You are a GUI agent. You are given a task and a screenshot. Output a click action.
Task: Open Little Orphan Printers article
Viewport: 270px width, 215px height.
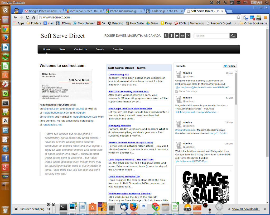131,160
